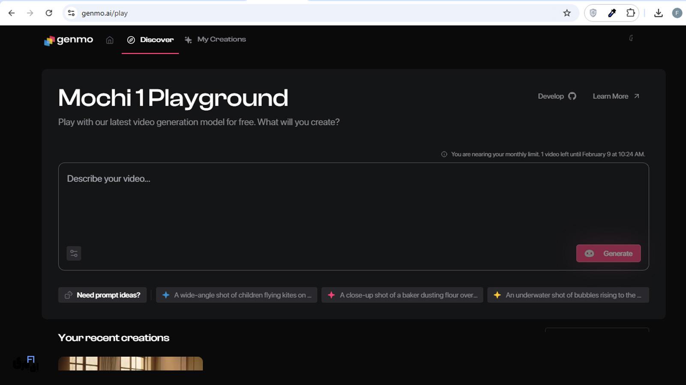Click the genmo logo
Viewport: 686px width, 385px height.
point(69,40)
